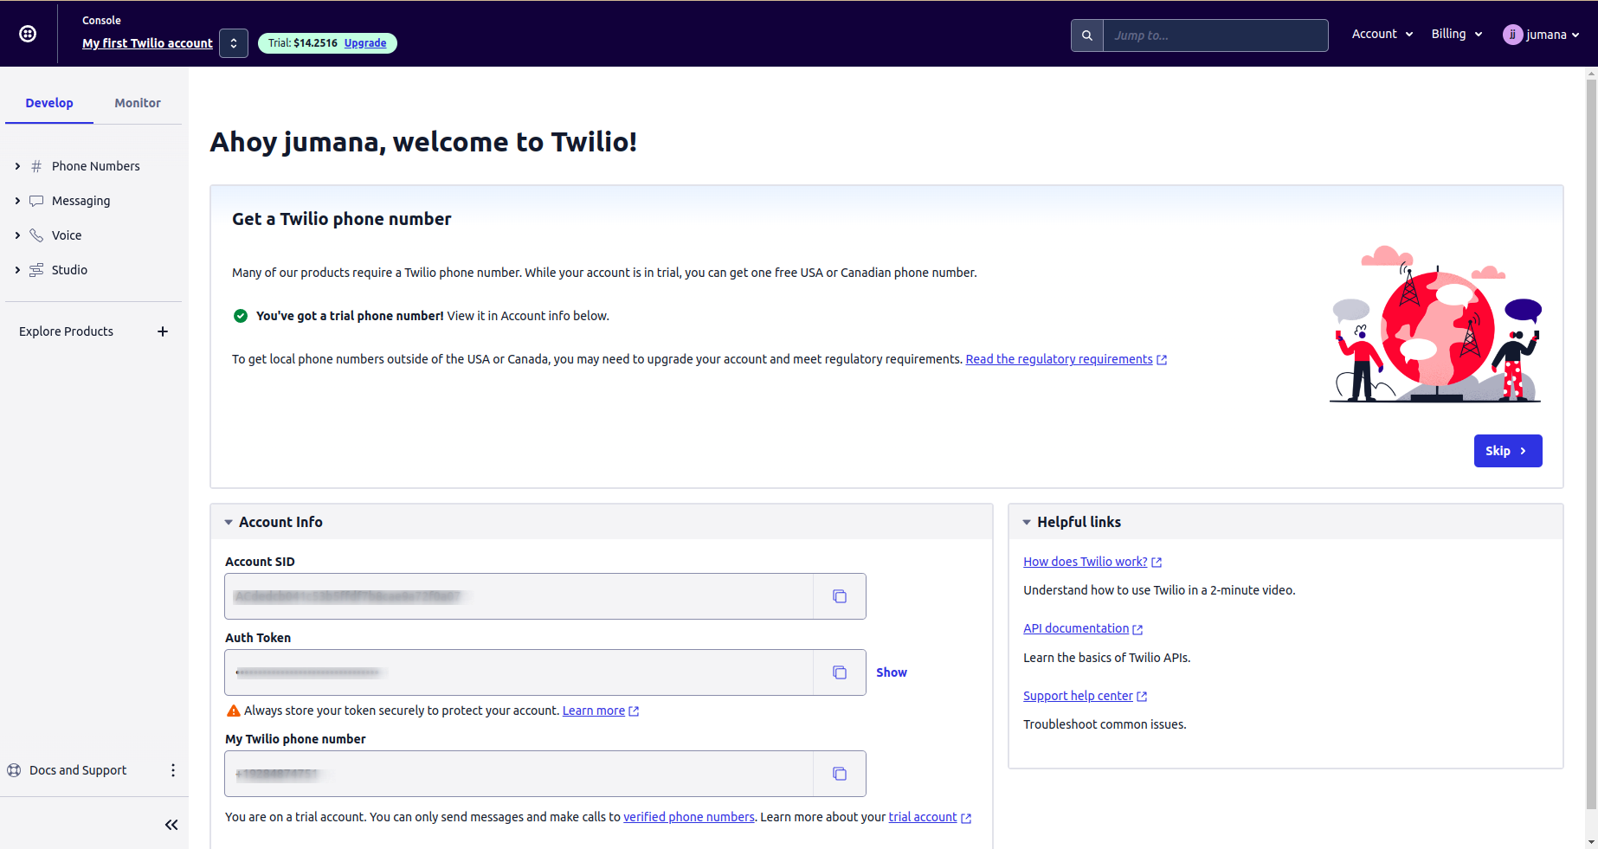Click the Voice phone icon
Screen dimensions: 1598x849
[36, 235]
